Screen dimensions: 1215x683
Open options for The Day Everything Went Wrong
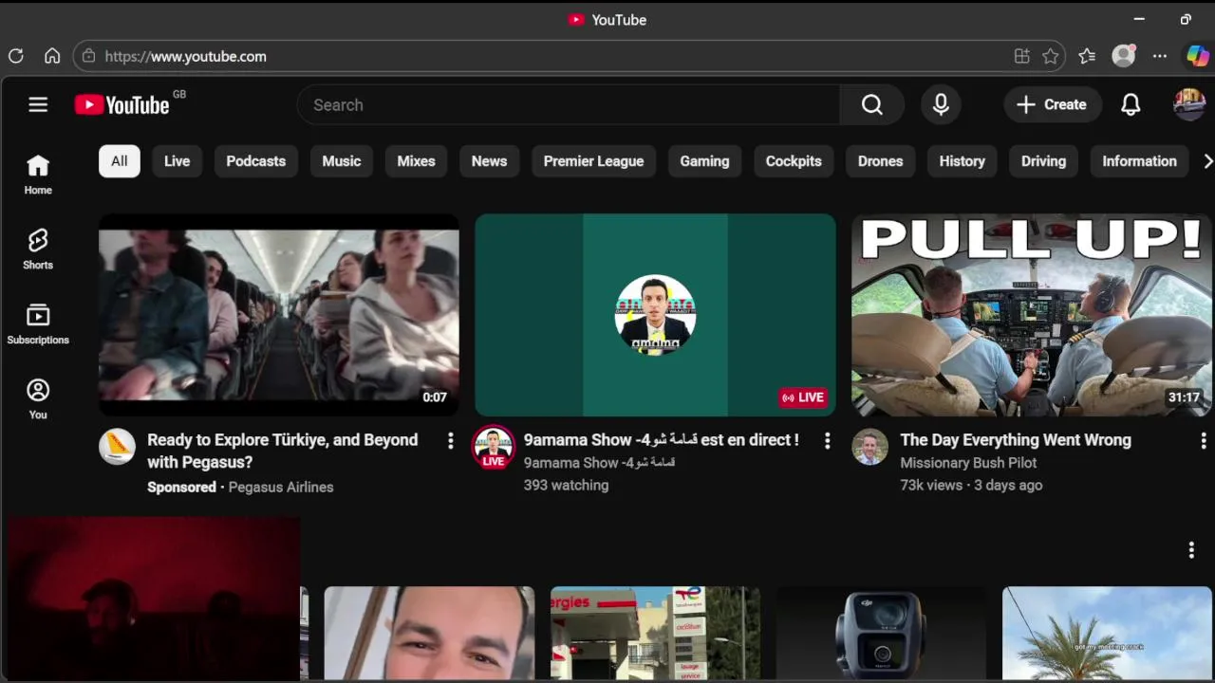[1203, 440]
